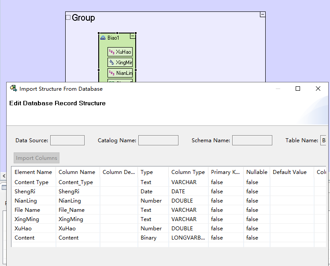Select the XingMing text field icon
The image size is (330, 266).
(x=111, y=62)
